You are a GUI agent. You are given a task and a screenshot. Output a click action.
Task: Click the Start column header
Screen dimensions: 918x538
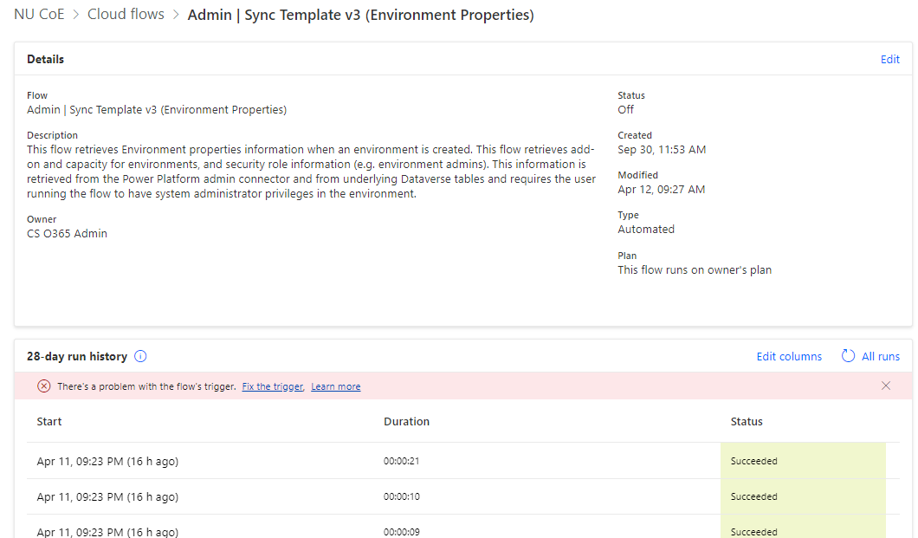tap(49, 421)
